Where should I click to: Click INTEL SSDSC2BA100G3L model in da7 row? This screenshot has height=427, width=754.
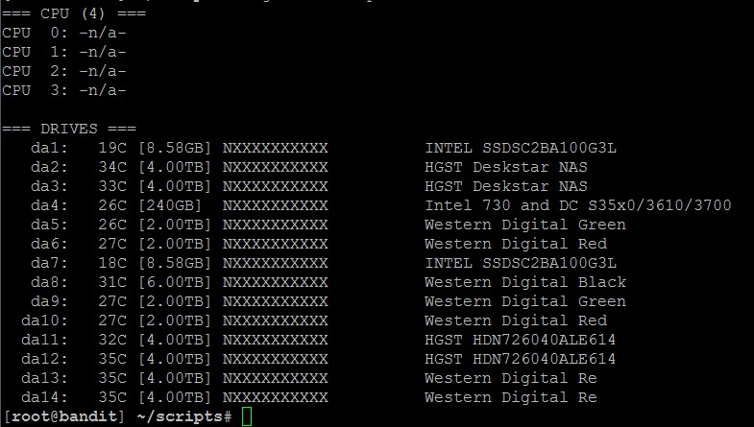coord(521,263)
